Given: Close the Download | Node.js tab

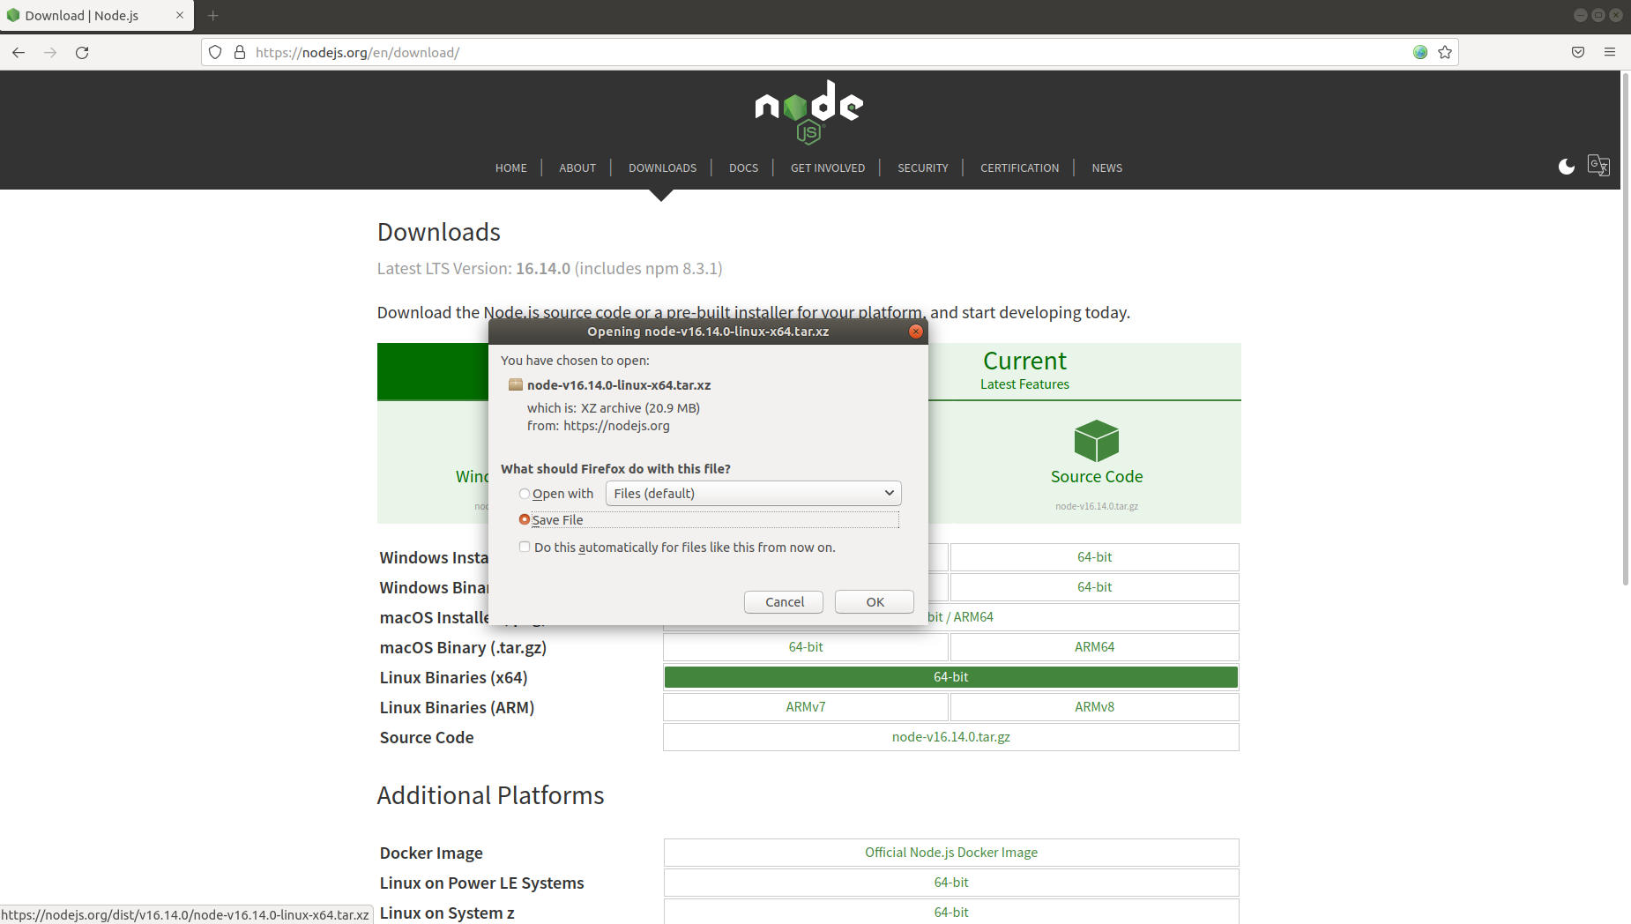Looking at the screenshot, I should coord(180,15).
